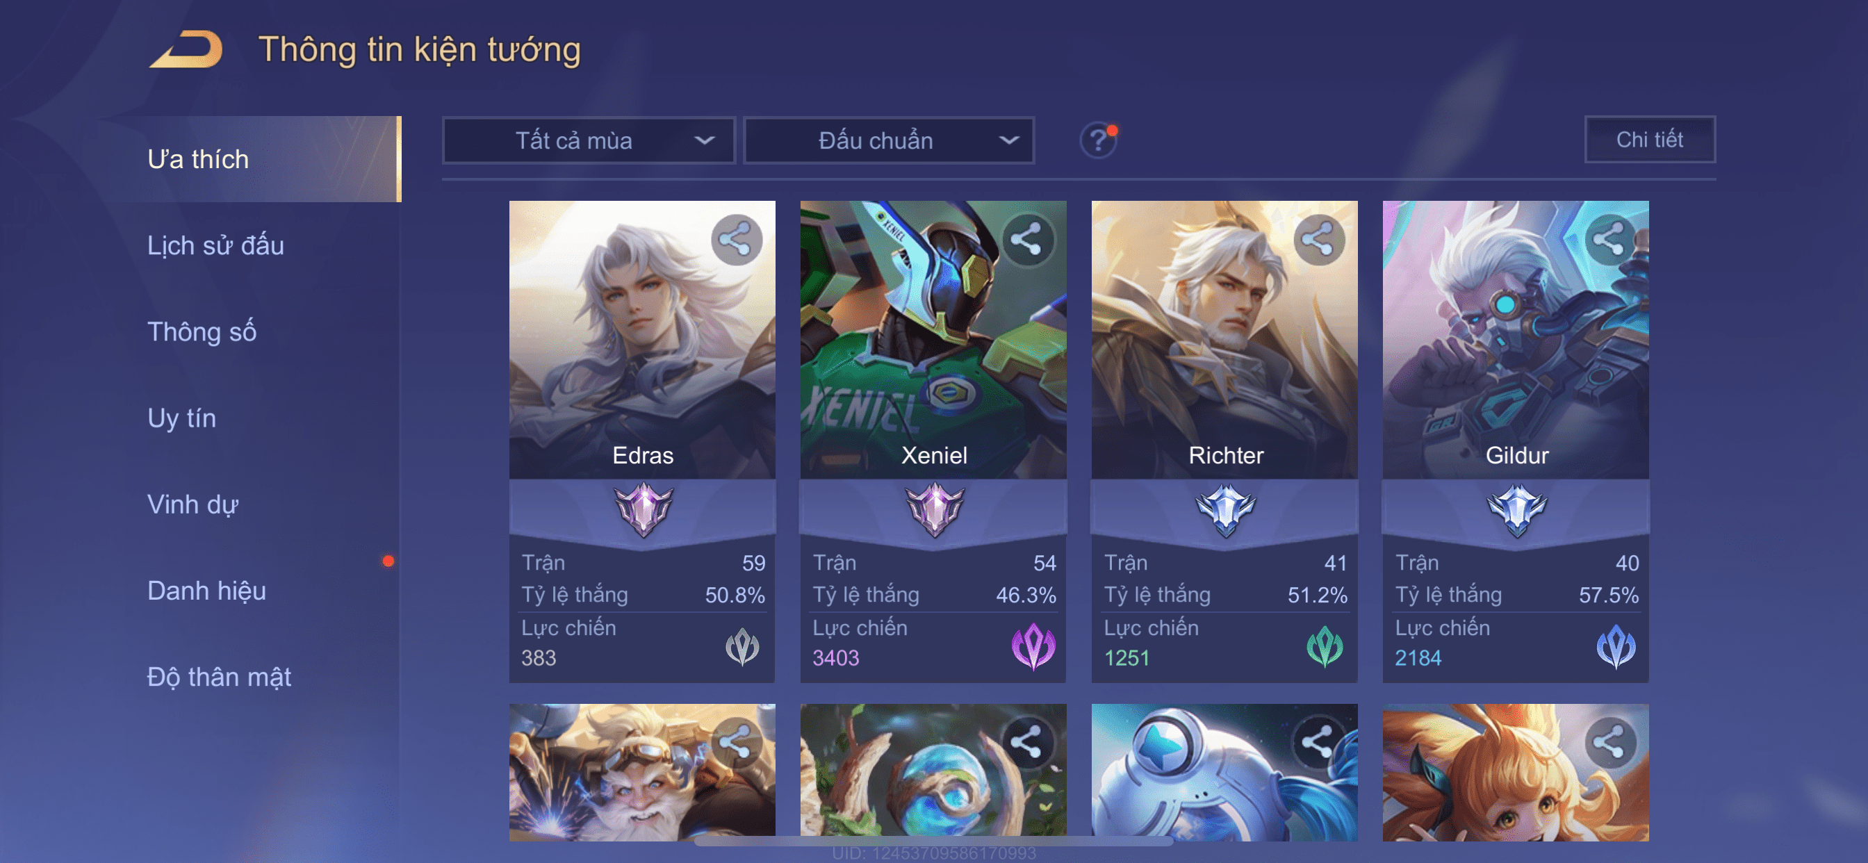Click Gildur's blue Lực chiến emblem
1868x863 pixels.
click(1616, 646)
